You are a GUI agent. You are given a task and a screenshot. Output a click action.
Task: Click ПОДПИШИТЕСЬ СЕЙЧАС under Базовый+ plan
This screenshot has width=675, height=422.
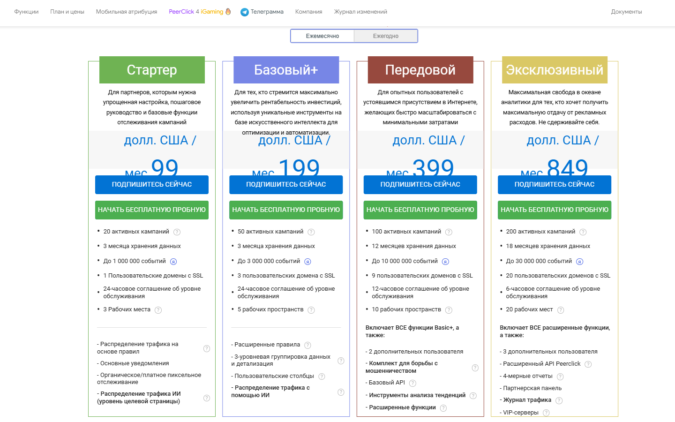pyautogui.click(x=286, y=185)
